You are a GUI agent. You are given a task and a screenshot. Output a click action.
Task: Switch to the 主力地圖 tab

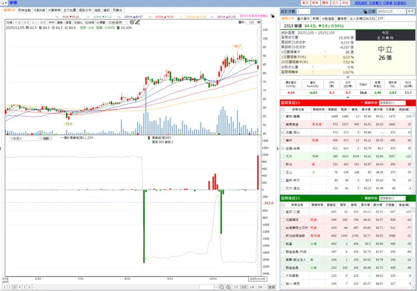tap(70, 10)
